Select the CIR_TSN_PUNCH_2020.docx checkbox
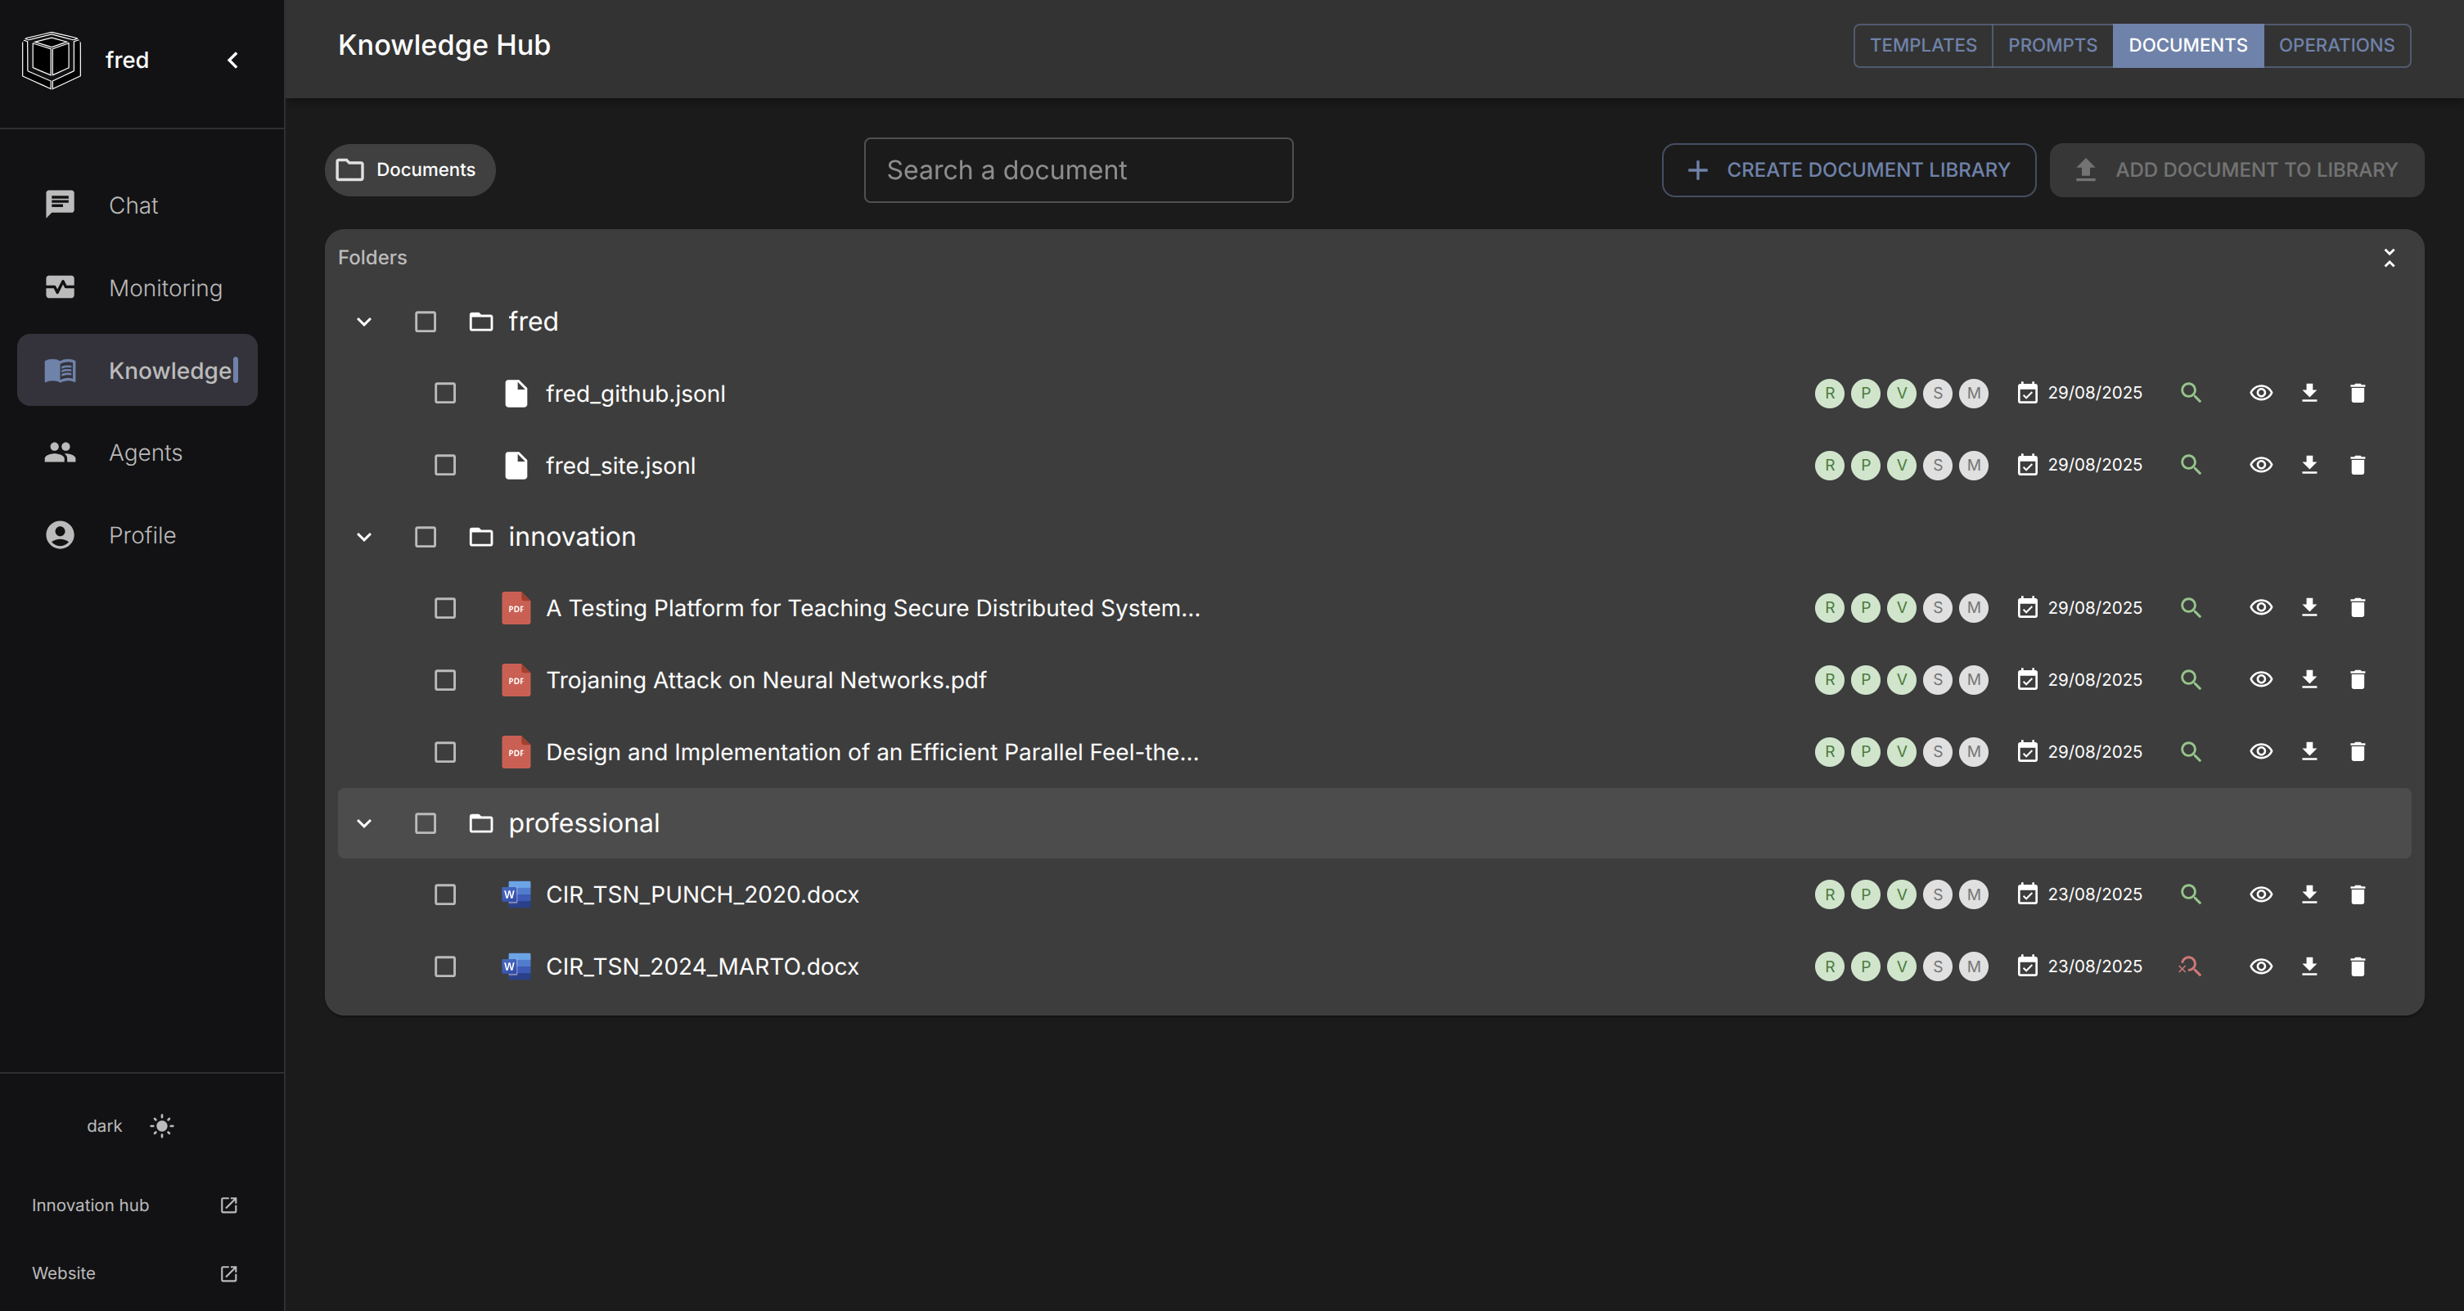The image size is (2464, 1311). tap(445, 894)
